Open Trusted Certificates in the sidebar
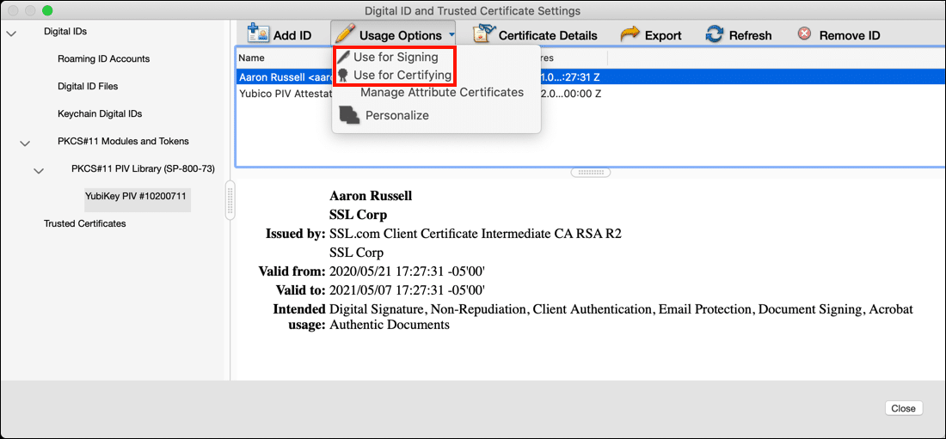946x439 pixels. (84, 223)
